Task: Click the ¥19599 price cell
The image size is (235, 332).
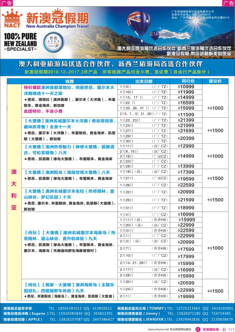Action: pos(186,179)
